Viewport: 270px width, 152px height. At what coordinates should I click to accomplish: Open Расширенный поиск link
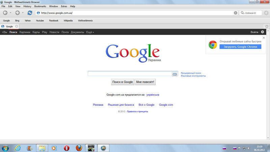(191, 73)
